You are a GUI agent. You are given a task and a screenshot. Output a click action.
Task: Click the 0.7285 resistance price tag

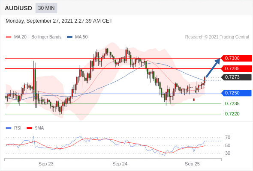click(x=236, y=69)
